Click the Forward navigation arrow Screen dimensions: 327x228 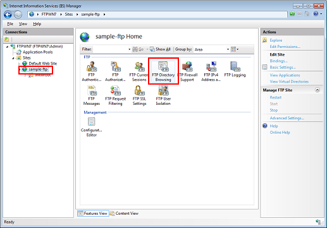point(18,15)
